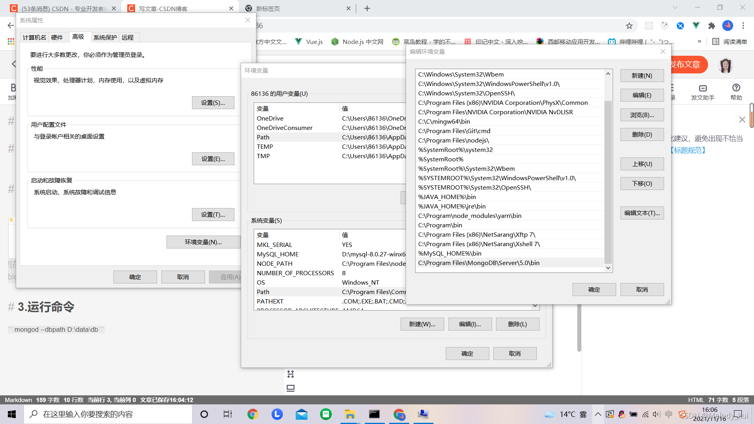Open Chrome tab search dropdown arrow
The image size is (754, 424).
pos(675,7)
